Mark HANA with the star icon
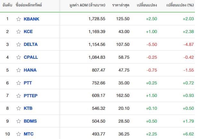The height and width of the screenshot is (139, 202). point(19,70)
